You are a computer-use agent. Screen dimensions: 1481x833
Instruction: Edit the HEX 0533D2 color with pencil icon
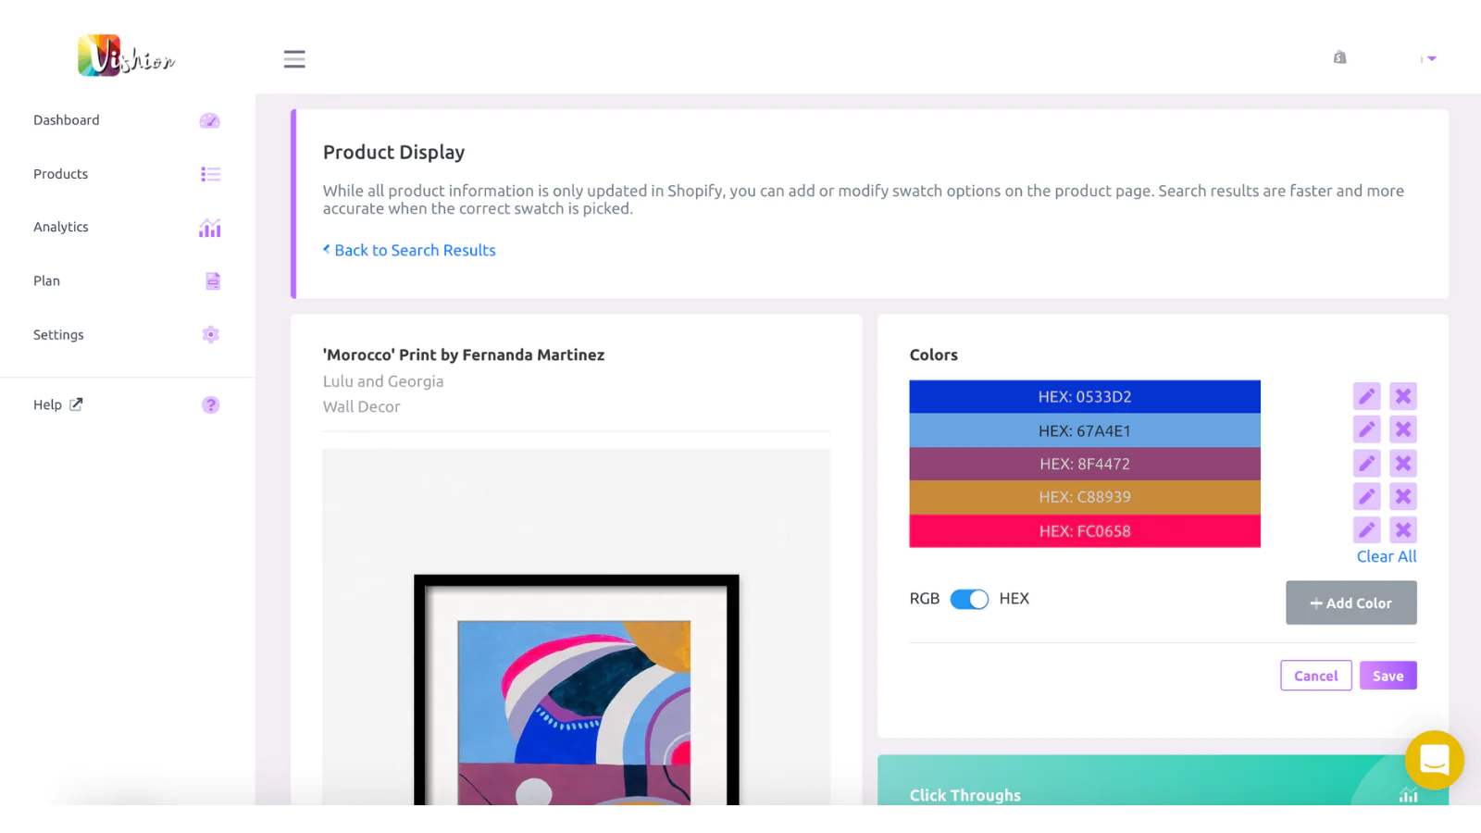[x=1366, y=396]
